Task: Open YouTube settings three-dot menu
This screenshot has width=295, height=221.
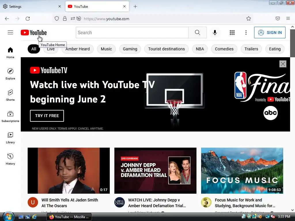Action: click(246, 33)
